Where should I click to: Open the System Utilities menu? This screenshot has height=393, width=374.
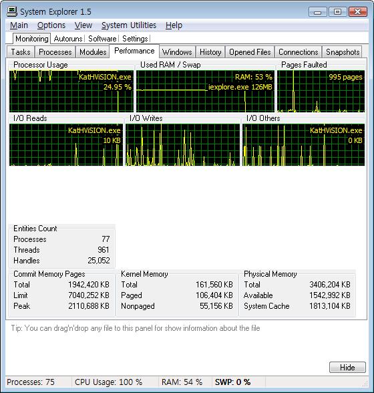pos(129,25)
